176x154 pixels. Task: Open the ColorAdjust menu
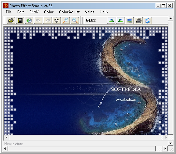point(69,12)
